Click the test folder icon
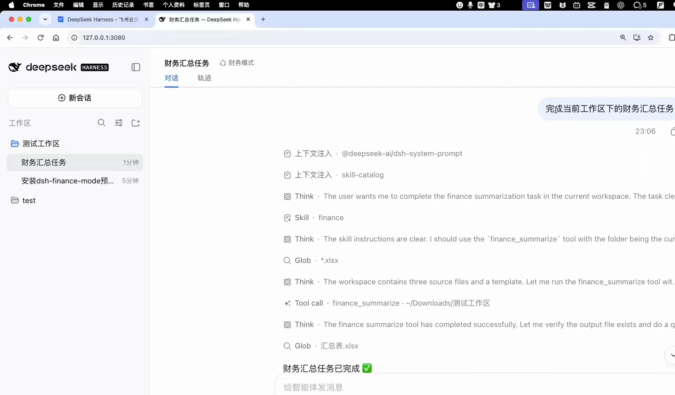675x395 pixels. (15, 200)
